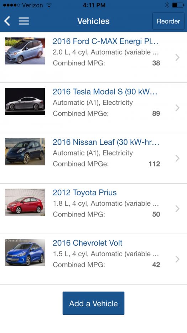Image resolution: width=187 pixels, height=333 pixels.
Task: Tap the battery indicator icon
Action: pyautogui.click(x=178, y=5)
